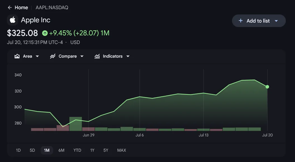Click the tallest green volume bar
Image resolution: width=295 pixels, height=162 pixels.
(x=76, y=124)
